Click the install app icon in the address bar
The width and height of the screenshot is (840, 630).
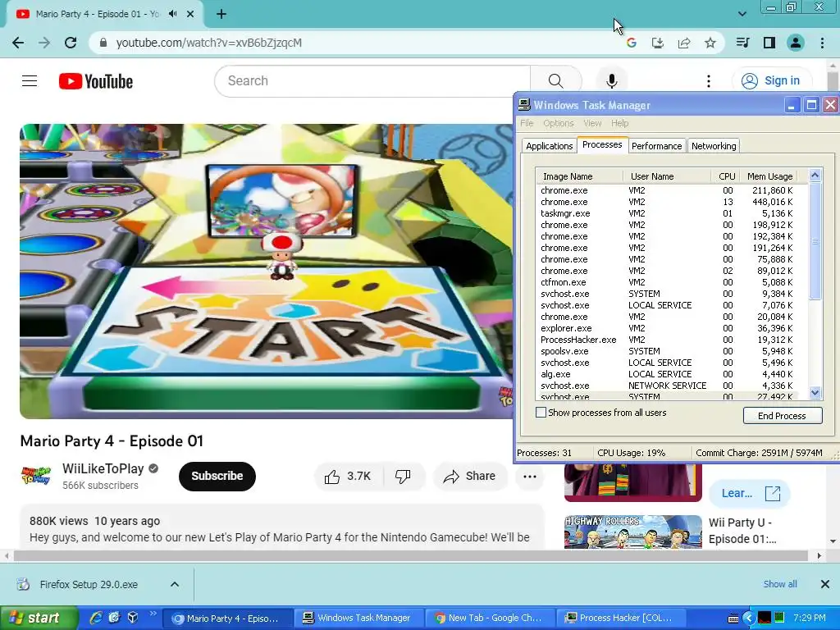point(657,43)
